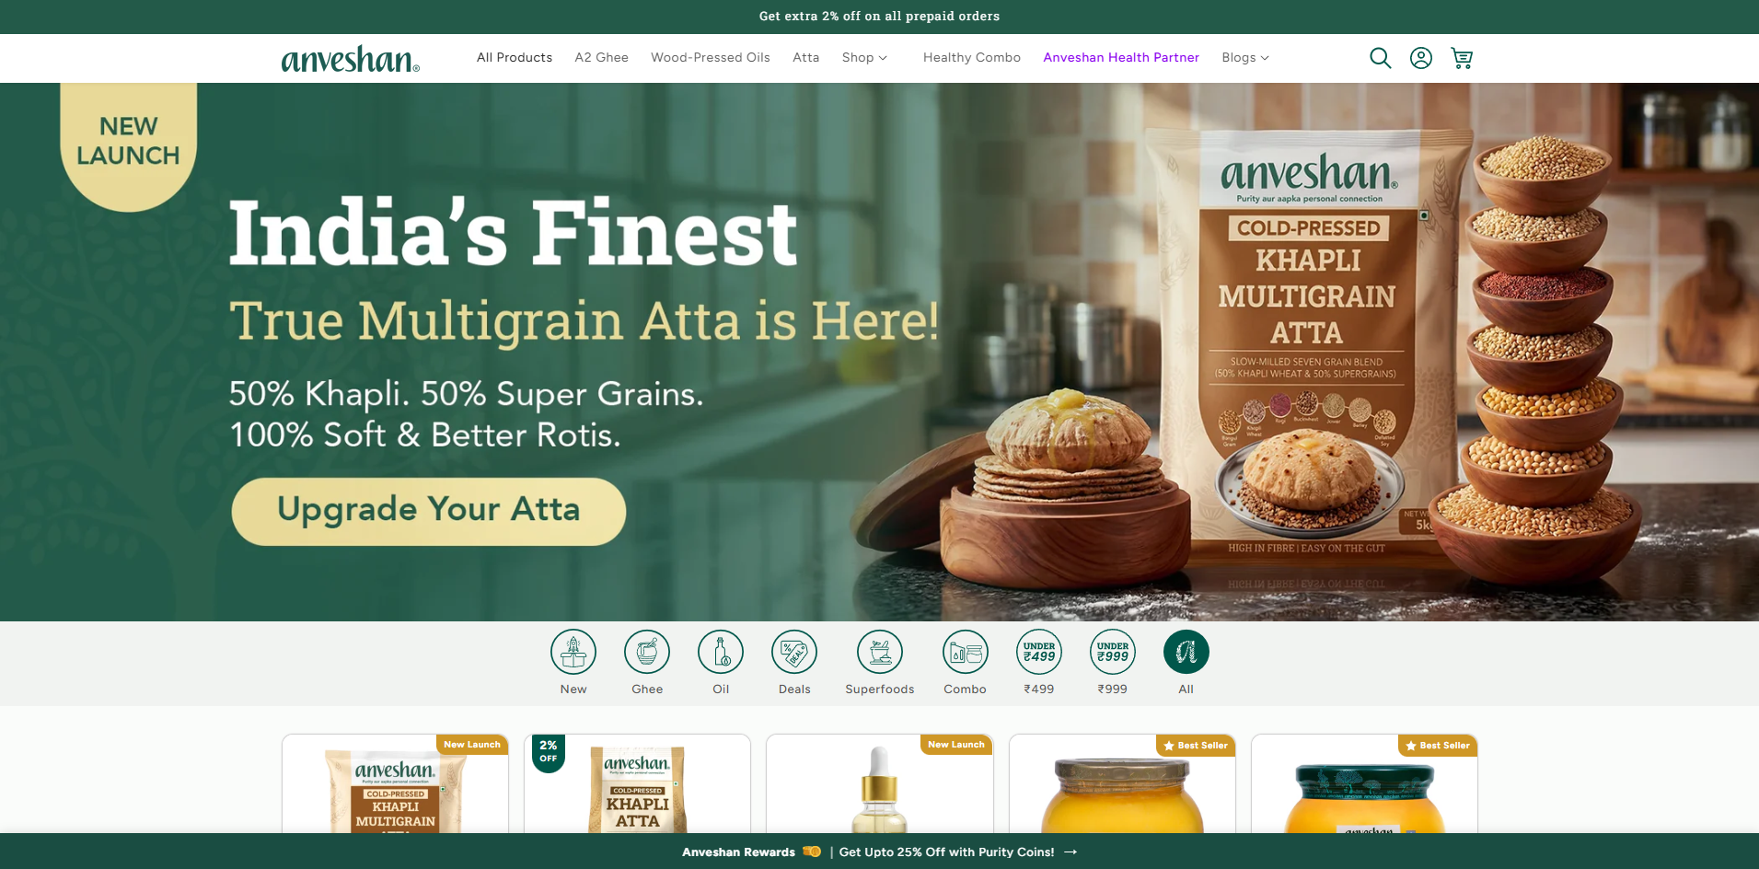1759x869 pixels.
Task: Open All Products in the navigation
Action: [x=515, y=57]
